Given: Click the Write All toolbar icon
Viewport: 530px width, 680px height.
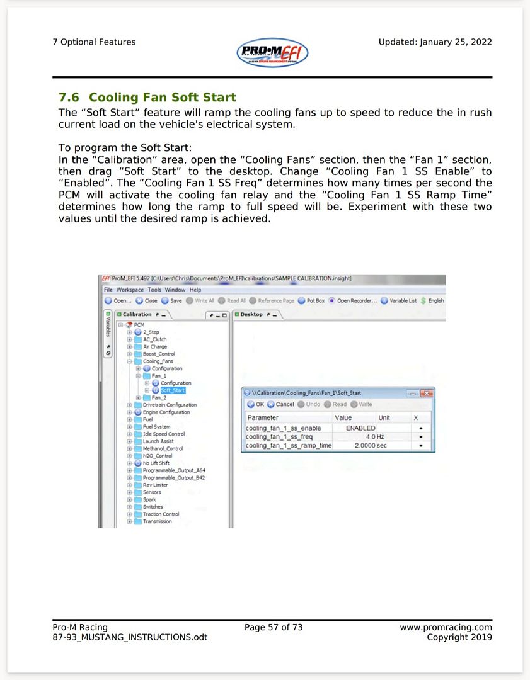Looking at the screenshot, I should [x=190, y=300].
